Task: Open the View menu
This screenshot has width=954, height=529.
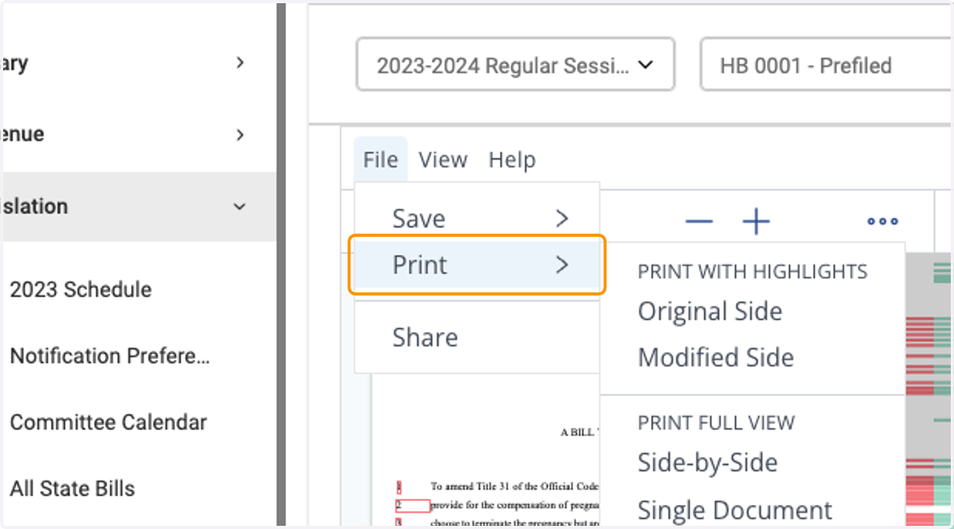Action: (443, 159)
